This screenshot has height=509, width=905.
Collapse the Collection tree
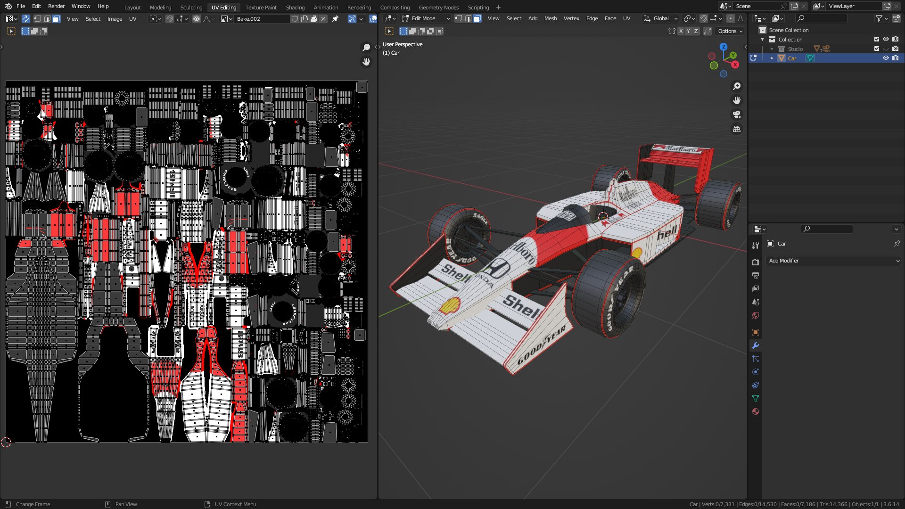(762, 39)
